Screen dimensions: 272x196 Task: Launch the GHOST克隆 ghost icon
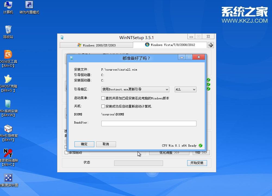click(x=8, y=79)
